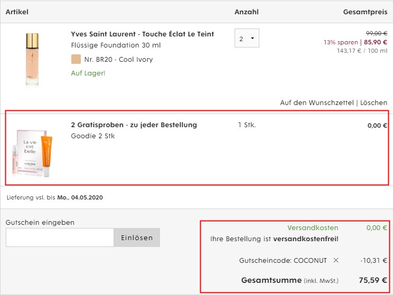Click the 2 Gratisproben item title
This screenshot has width=393, height=295.
[x=134, y=125]
